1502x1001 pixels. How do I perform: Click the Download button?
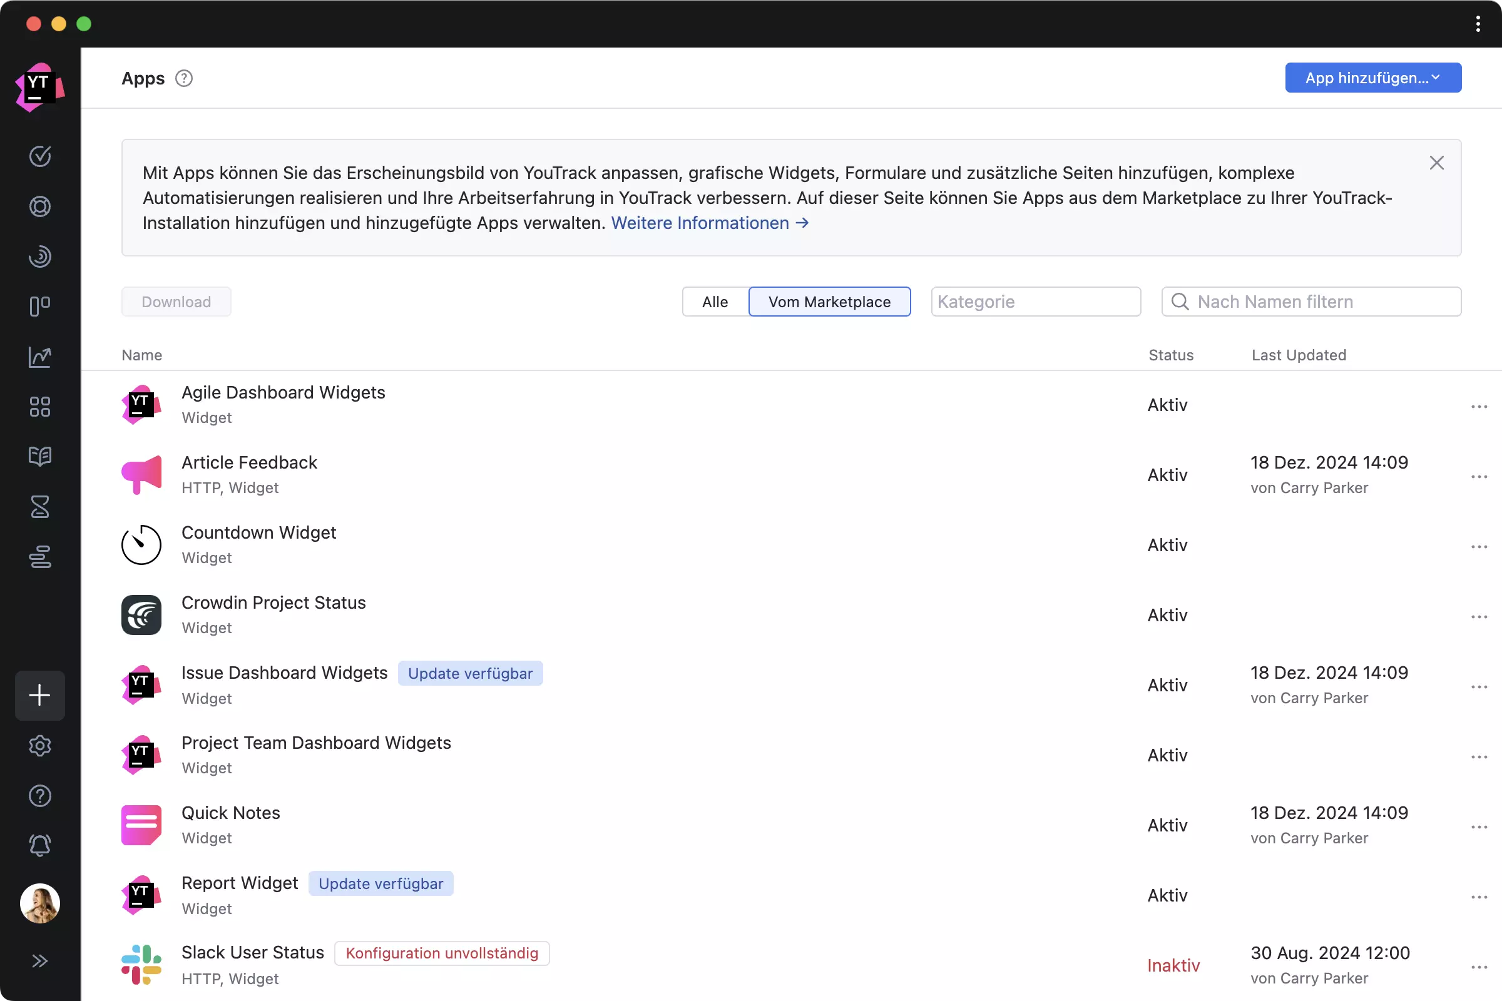pyautogui.click(x=176, y=300)
